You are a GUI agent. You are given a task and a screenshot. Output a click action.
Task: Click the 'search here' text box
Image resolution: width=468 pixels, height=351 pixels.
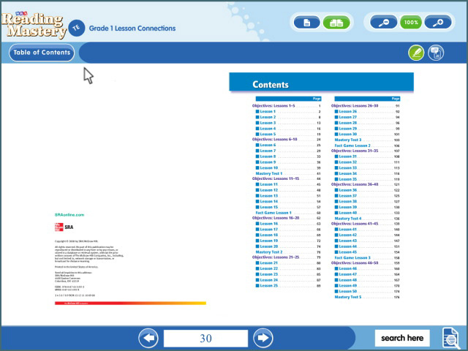click(x=402, y=338)
